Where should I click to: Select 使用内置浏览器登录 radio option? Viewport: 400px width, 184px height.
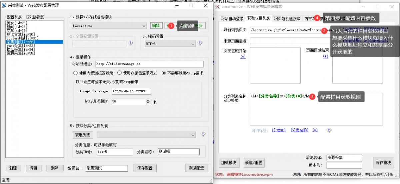(75, 73)
